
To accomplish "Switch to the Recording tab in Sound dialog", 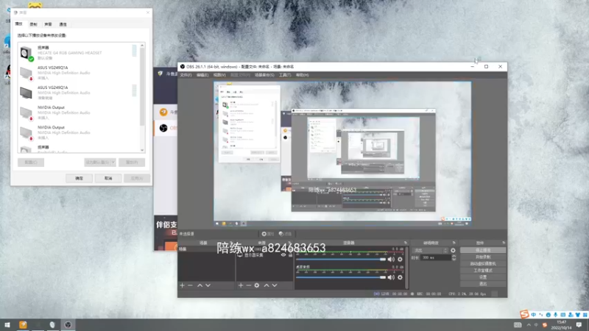I will (x=33, y=24).
